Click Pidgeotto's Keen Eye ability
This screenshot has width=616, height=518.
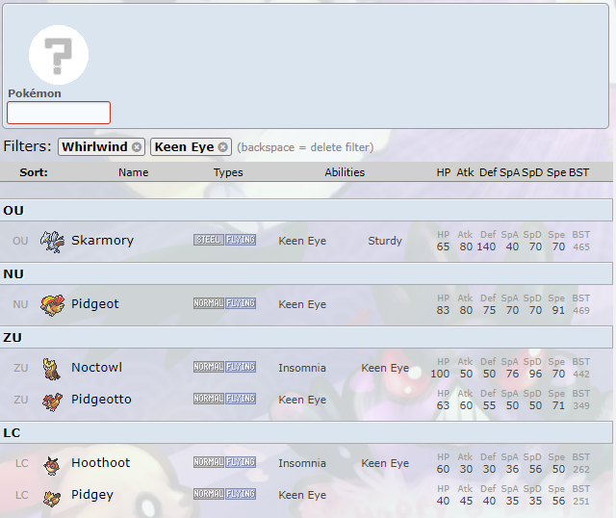(302, 401)
